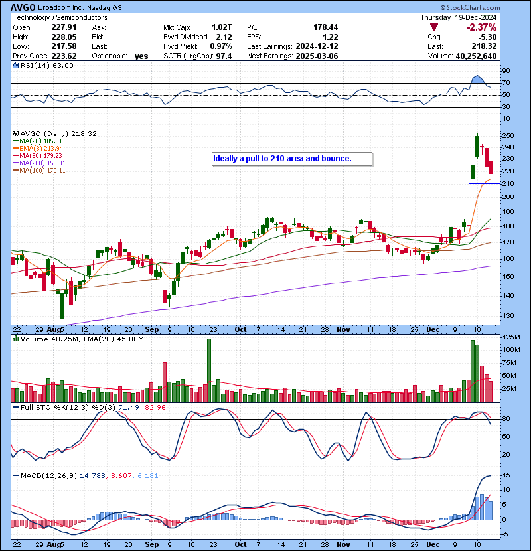Screen dimensions: 531x551
Task: Click the EMA(20) 45.00M volume legend text
Action: (114, 339)
